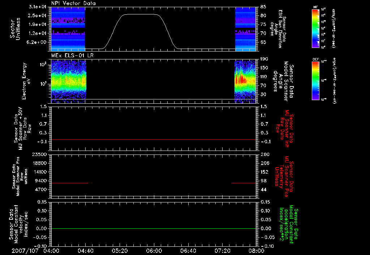Click the "85" elevation angle tick
370x255 pixels.
tap(263, 7)
